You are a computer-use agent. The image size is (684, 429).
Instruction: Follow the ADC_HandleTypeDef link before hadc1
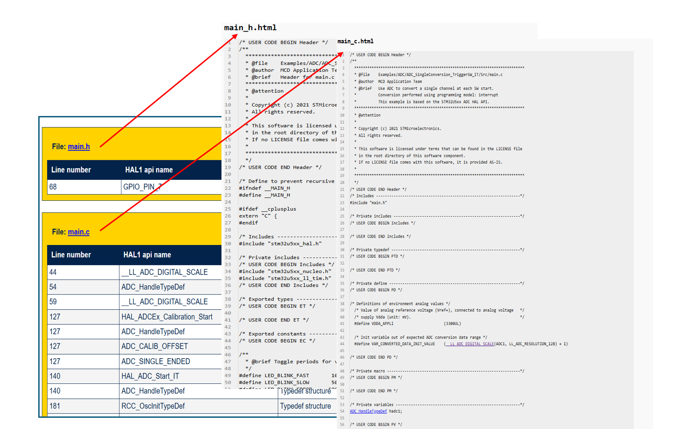tap(368, 411)
